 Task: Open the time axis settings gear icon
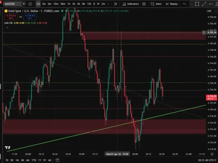click(x=212, y=154)
